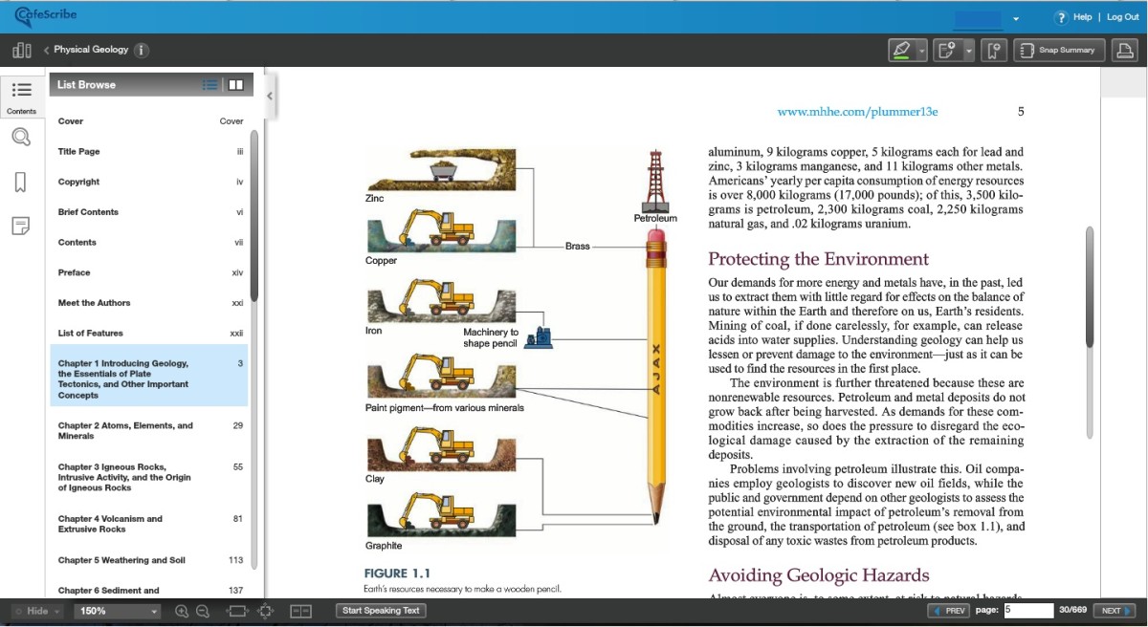Open Snap Summary

click(1059, 50)
